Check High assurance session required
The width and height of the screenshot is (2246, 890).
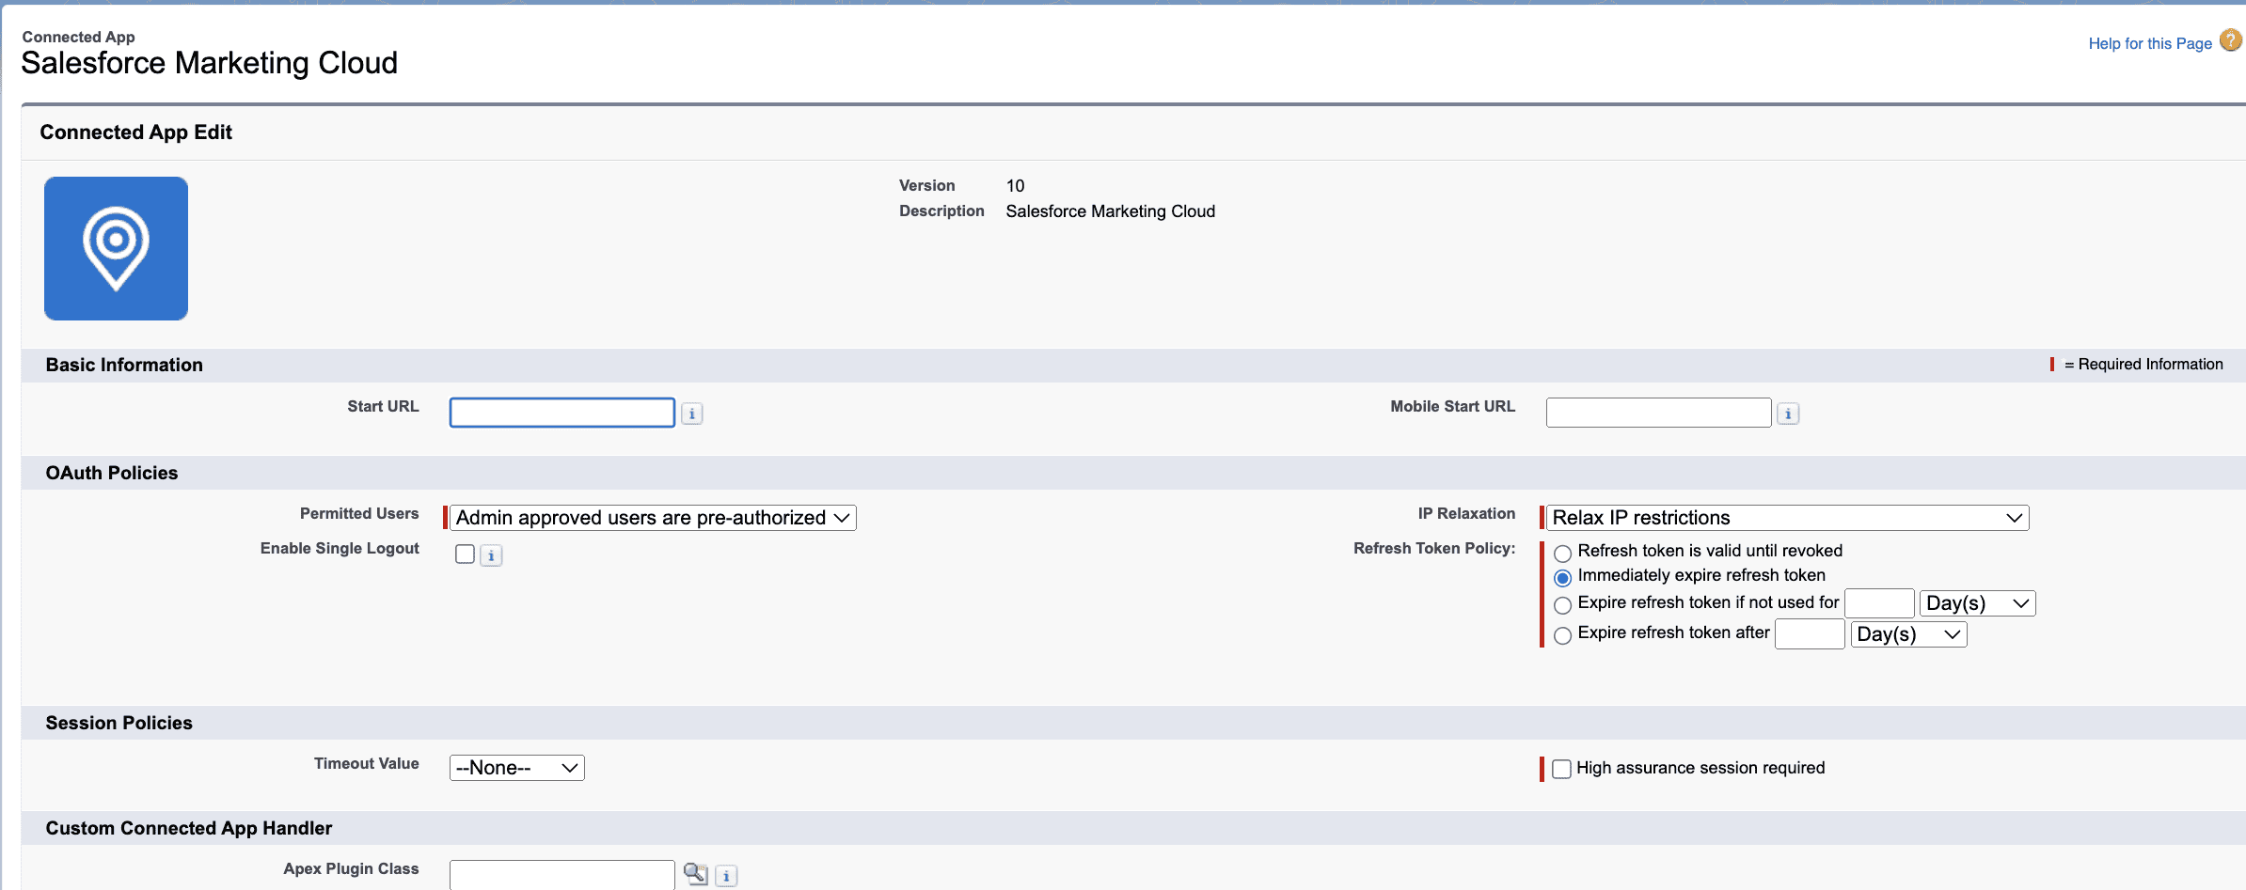click(1561, 769)
